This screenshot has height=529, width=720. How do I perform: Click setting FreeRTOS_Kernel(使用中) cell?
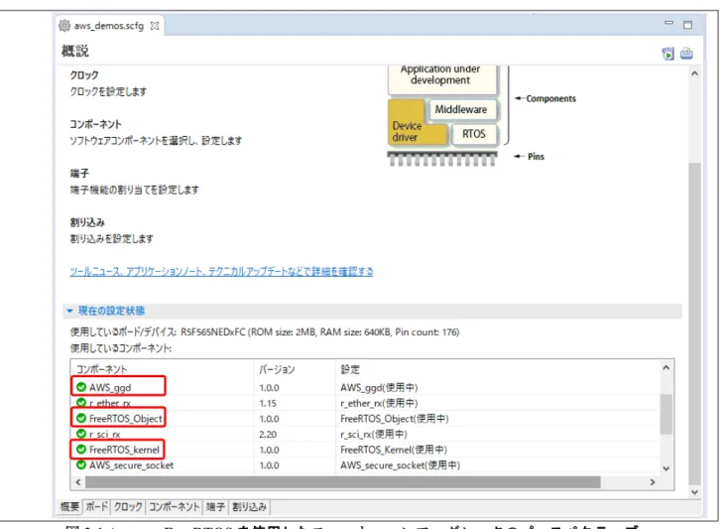[394, 450]
